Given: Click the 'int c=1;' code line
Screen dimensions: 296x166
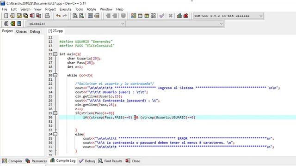Looking at the screenshot, I should [x=75, y=67].
